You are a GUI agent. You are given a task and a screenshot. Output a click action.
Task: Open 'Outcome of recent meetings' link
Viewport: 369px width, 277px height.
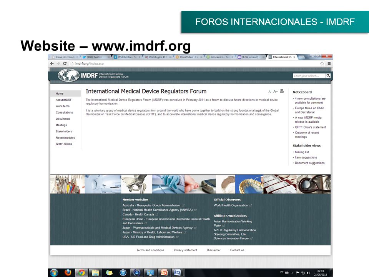307,135
